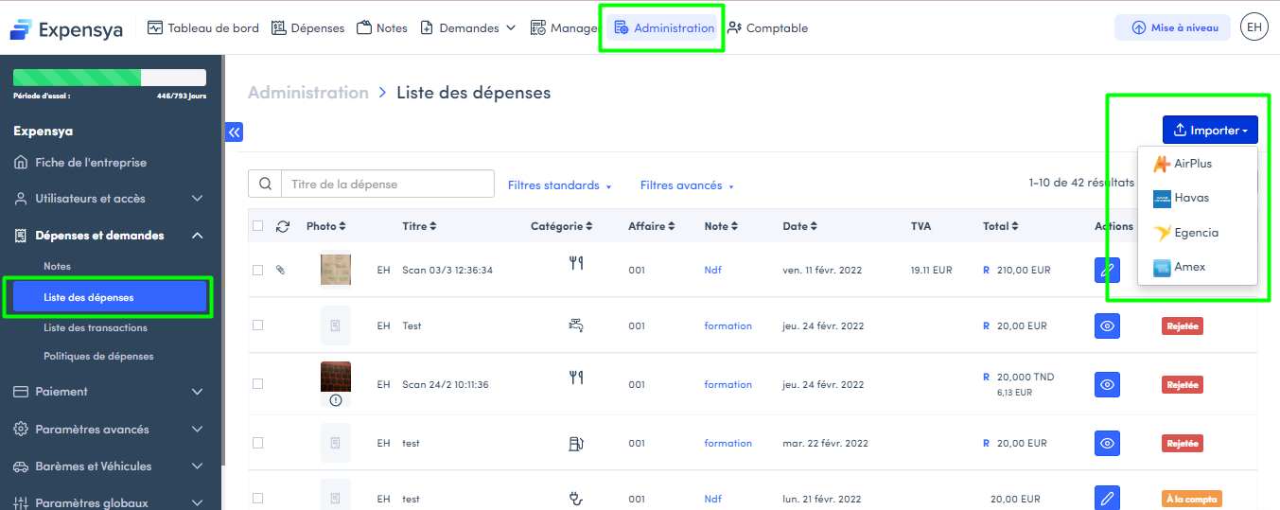
Task: Click Administration in the breadcrumb
Action: [308, 93]
